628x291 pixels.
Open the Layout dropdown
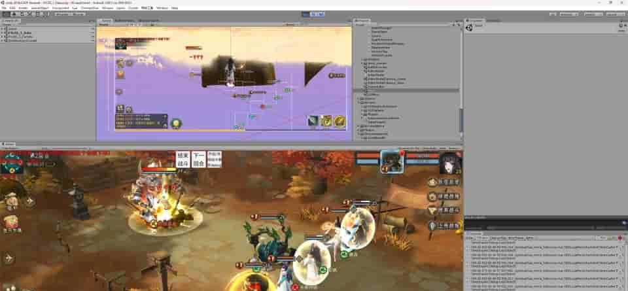(616, 14)
